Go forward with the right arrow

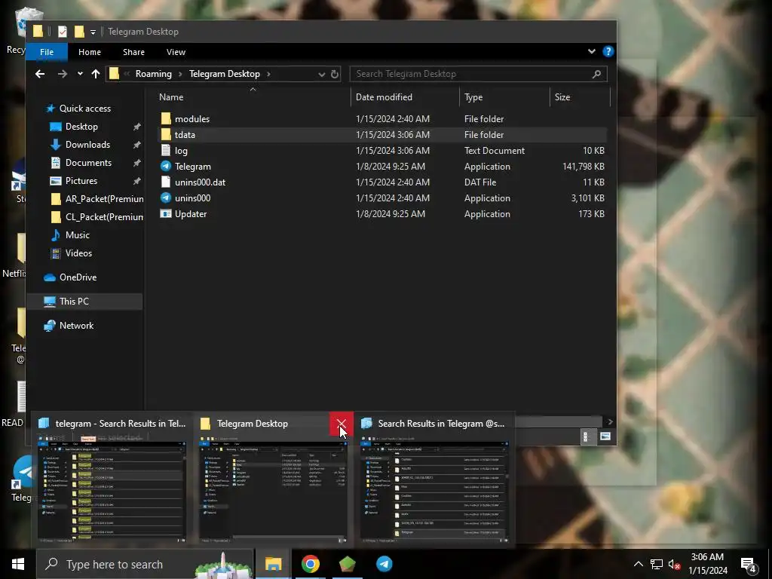[62, 74]
